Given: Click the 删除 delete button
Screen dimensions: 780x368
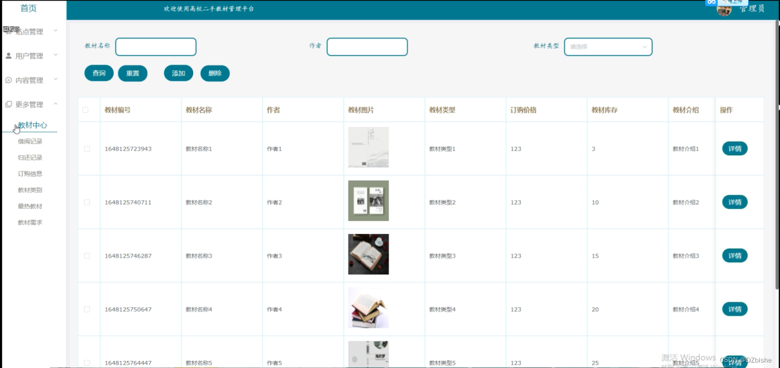Looking at the screenshot, I should [215, 73].
